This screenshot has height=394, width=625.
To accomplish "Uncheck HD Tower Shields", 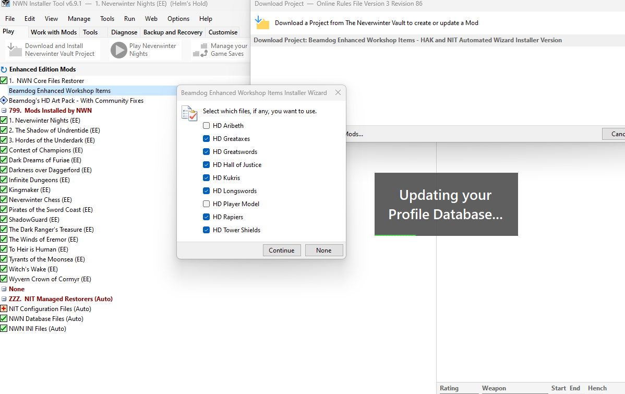I will (x=206, y=230).
